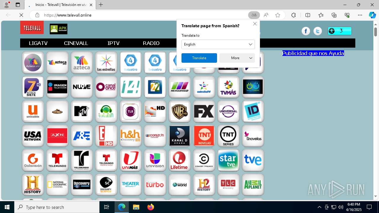Viewport: 379px width, 213px height.
Task: Open the browser Extensions icon
Action: [293, 15]
